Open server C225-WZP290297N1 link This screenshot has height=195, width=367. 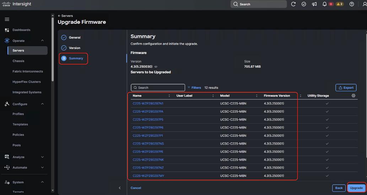click(148, 103)
